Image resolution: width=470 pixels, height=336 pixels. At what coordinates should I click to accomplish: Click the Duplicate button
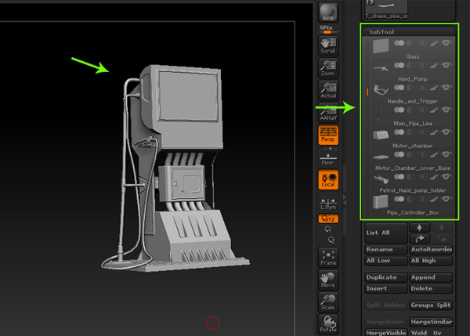tap(385, 277)
